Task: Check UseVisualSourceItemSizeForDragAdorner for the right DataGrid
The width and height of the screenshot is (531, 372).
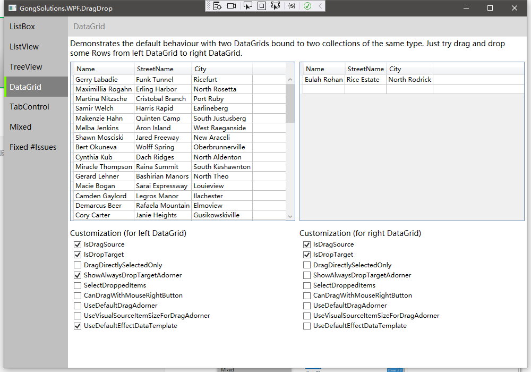Action: pos(307,316)
